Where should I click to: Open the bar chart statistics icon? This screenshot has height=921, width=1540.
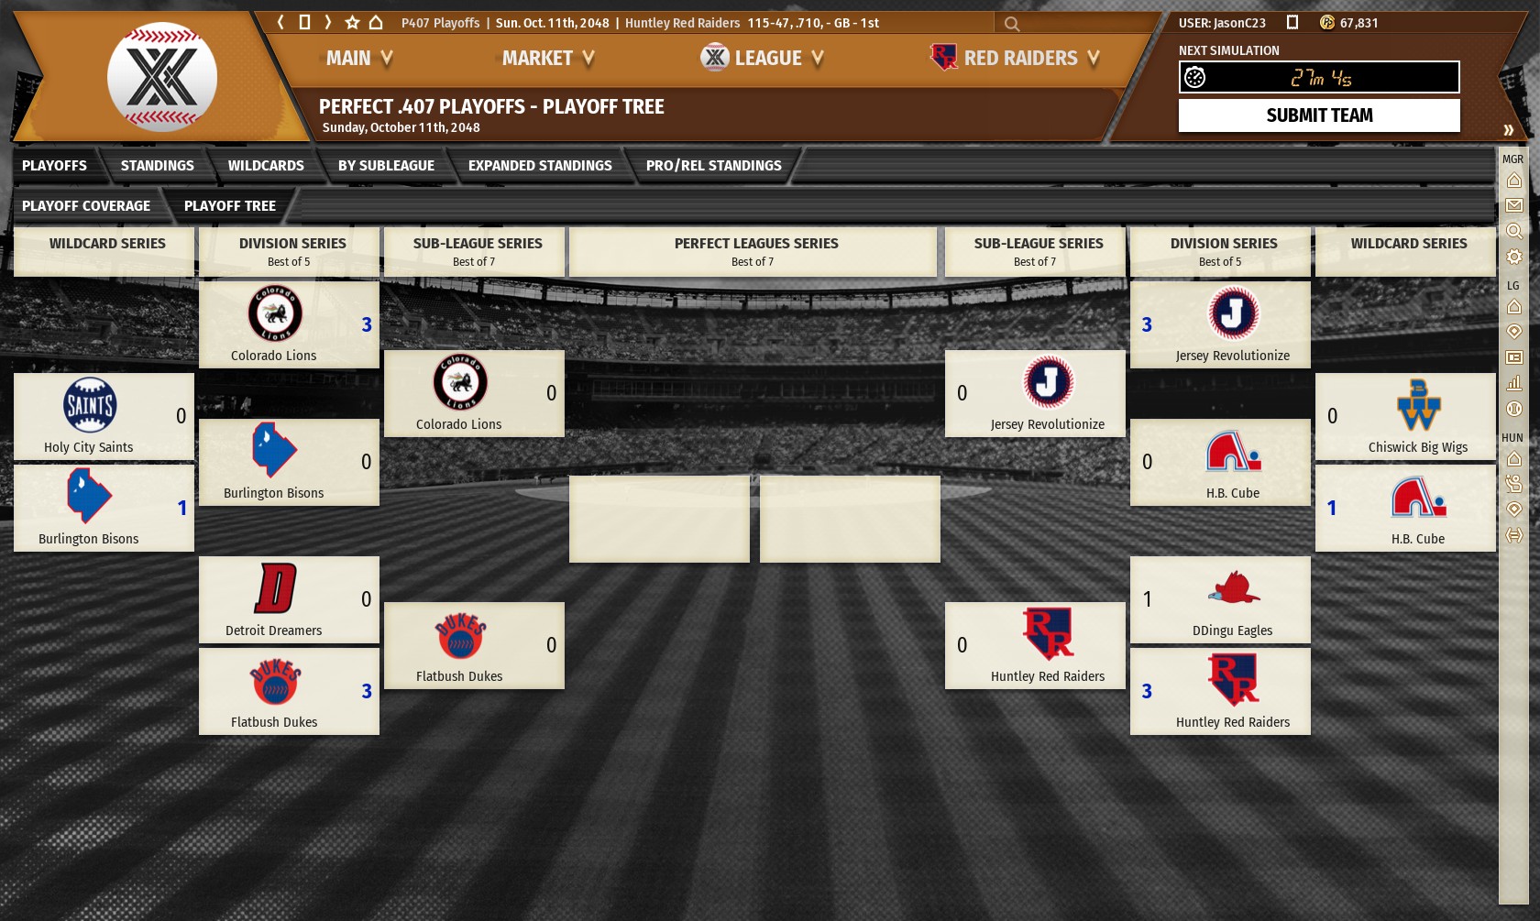coord(1514,383)
